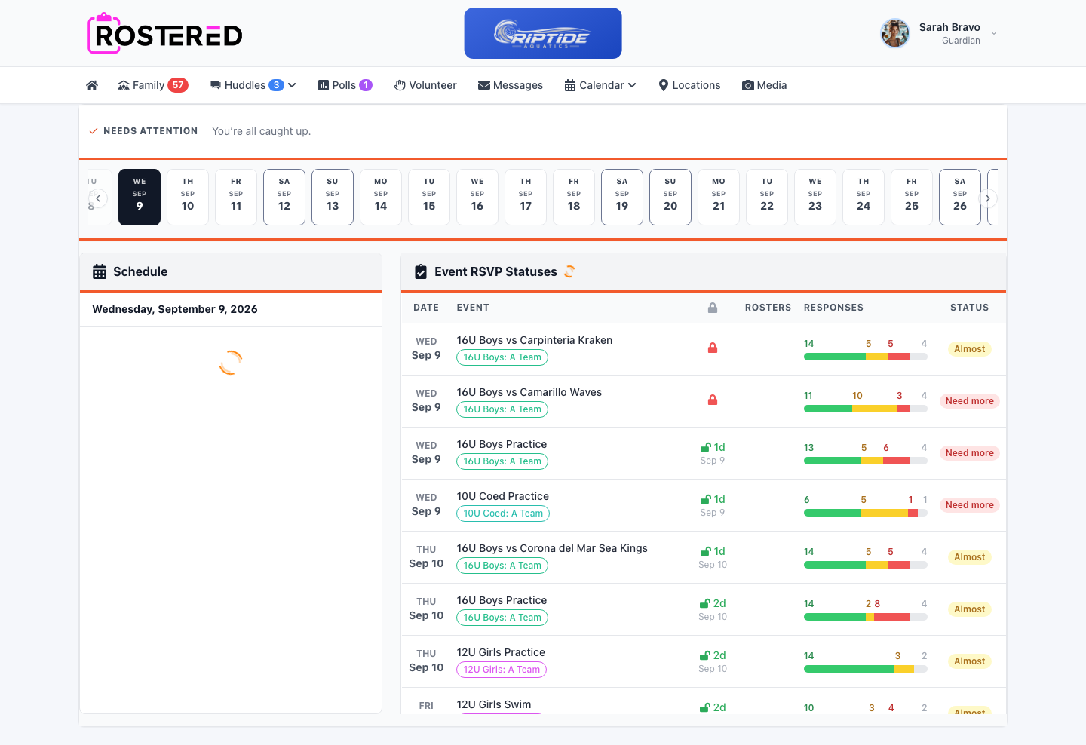1086x745 pixels.
Task: Select Wednesday Sep 9 date tile
Action: [x=140, y=197]
